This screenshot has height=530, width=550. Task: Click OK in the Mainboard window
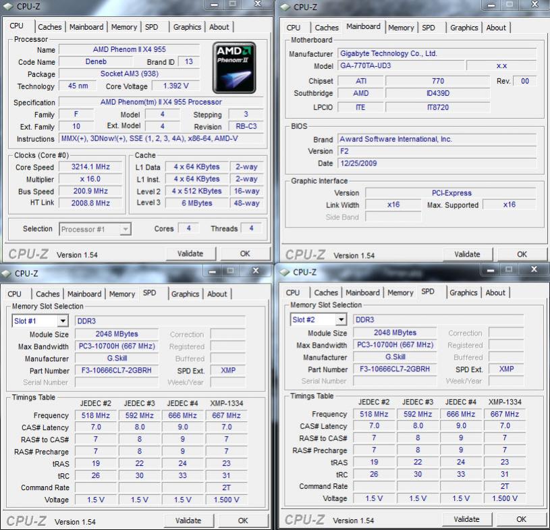pyautogui.click(x=522, y=255)
